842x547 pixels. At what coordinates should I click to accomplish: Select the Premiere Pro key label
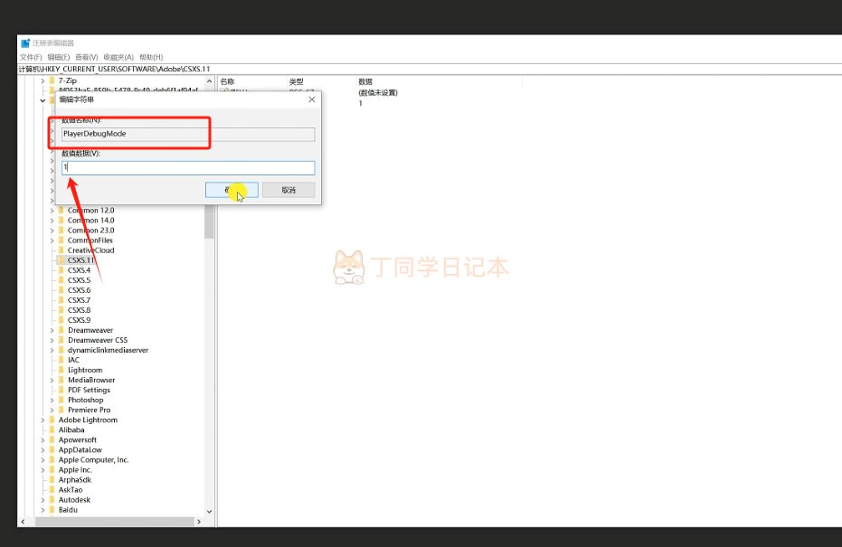tap(90, 410)
